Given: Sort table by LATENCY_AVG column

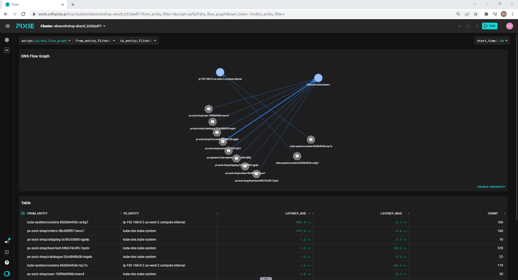Looking at the screenshot, I should click(296, 213).
